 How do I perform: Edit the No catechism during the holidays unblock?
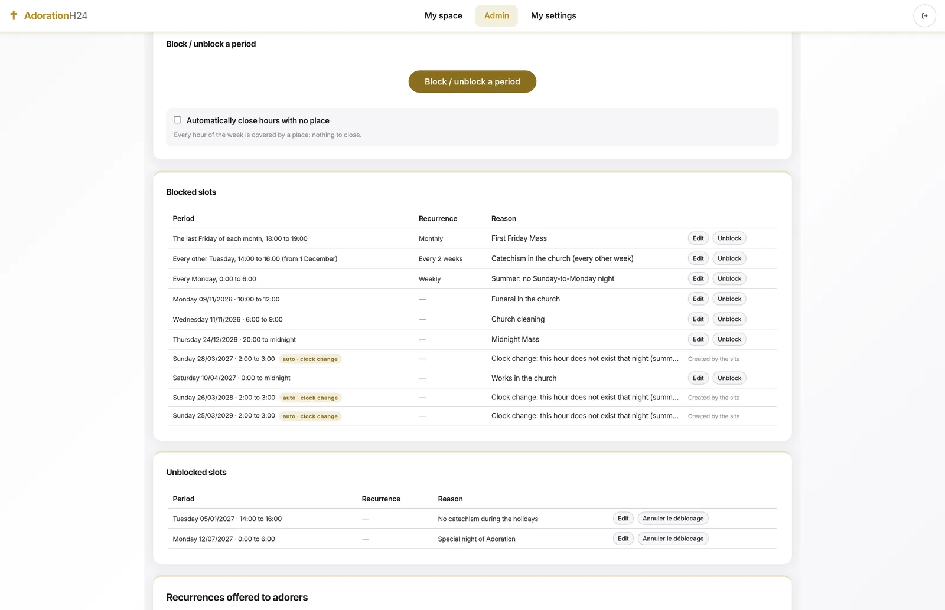click(x=623, y=519)
